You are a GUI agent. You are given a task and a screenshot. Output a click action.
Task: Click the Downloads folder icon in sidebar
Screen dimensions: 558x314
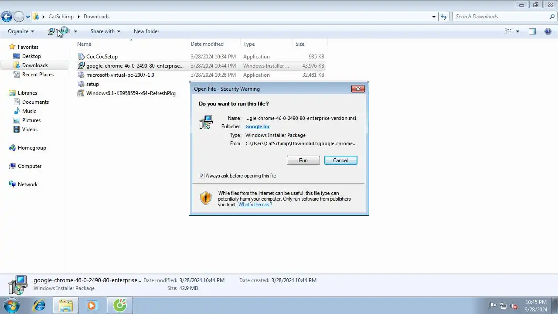click(x=17, y=65)
